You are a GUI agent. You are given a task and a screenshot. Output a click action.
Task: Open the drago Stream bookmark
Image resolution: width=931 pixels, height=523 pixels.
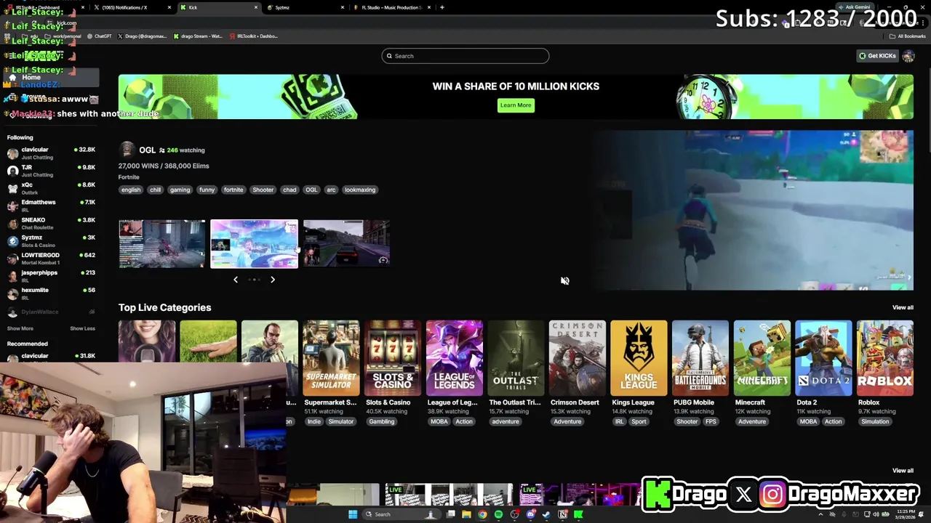[x=198, y=36]
